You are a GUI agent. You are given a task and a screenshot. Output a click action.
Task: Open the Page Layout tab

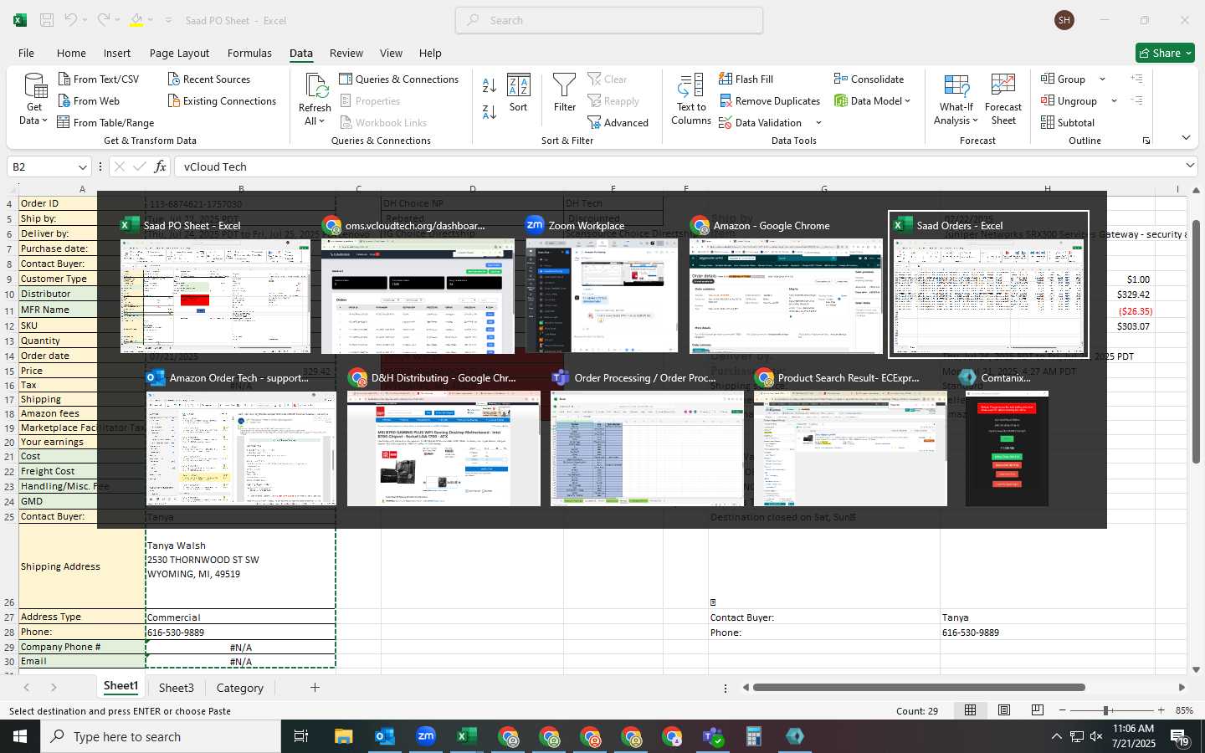(179, 53)
